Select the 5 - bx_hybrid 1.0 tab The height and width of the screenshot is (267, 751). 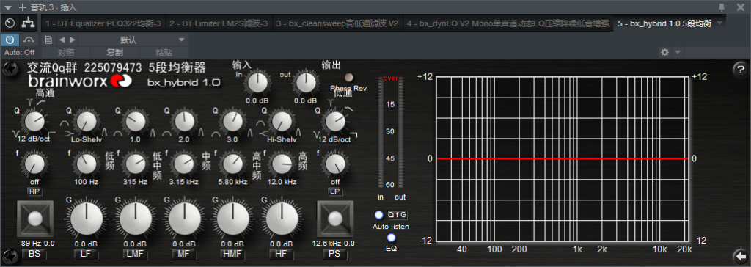tap(664, 23)
